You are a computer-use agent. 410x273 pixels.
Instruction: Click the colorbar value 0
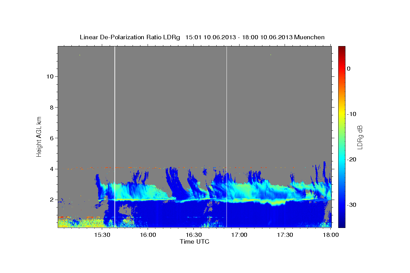tap(349, 69)
